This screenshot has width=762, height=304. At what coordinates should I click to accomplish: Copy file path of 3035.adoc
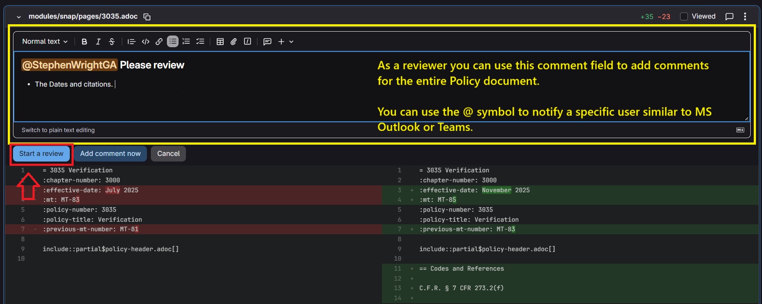(147, 17)
